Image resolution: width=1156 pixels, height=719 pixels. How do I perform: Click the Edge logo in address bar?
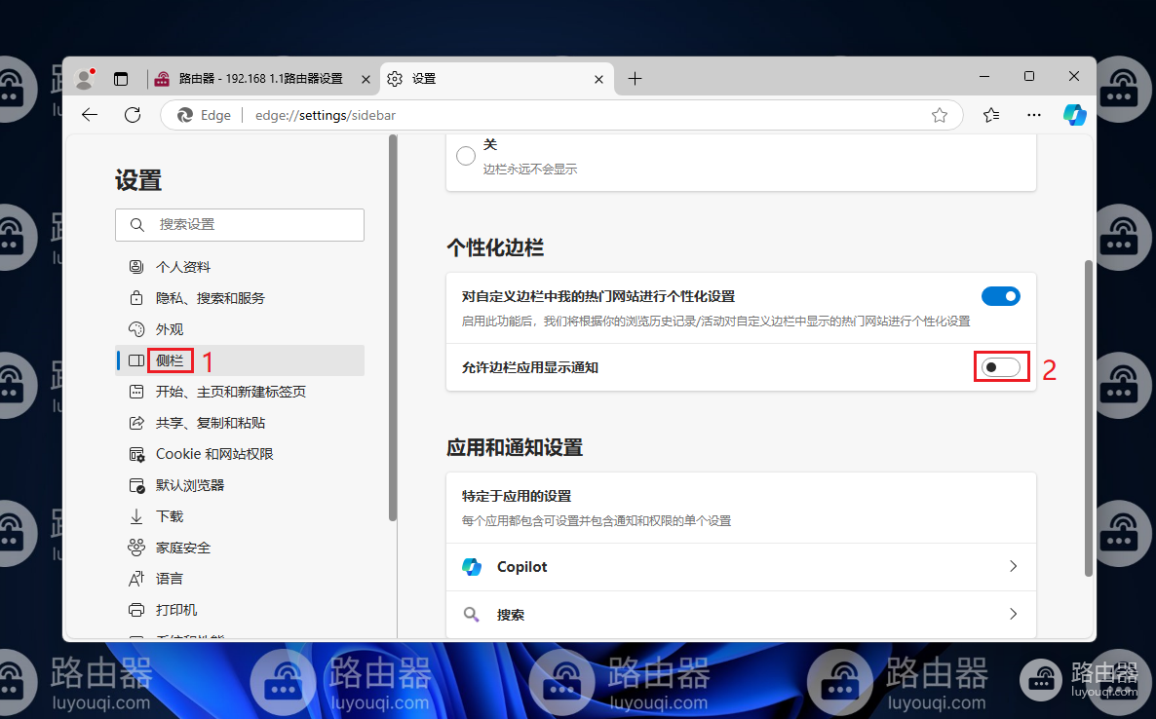185,115
